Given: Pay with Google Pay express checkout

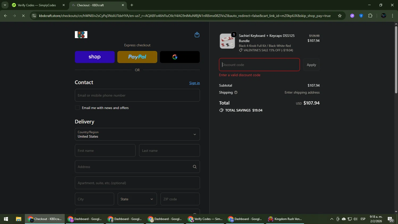Looking at the screenshot, I should point(180,57).
